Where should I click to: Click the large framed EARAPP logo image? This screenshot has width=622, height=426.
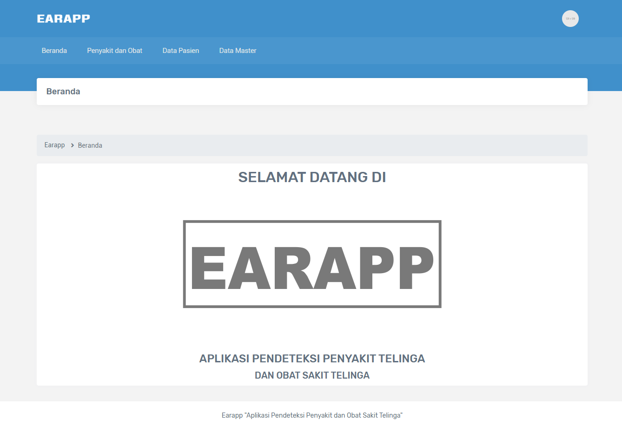pos(312,264)
